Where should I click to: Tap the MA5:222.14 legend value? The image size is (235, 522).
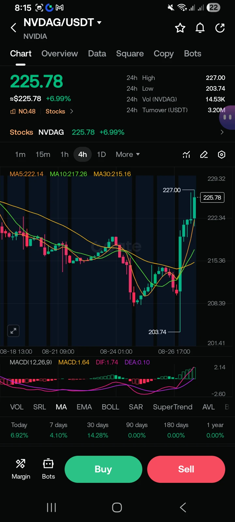tap(26, 174)
